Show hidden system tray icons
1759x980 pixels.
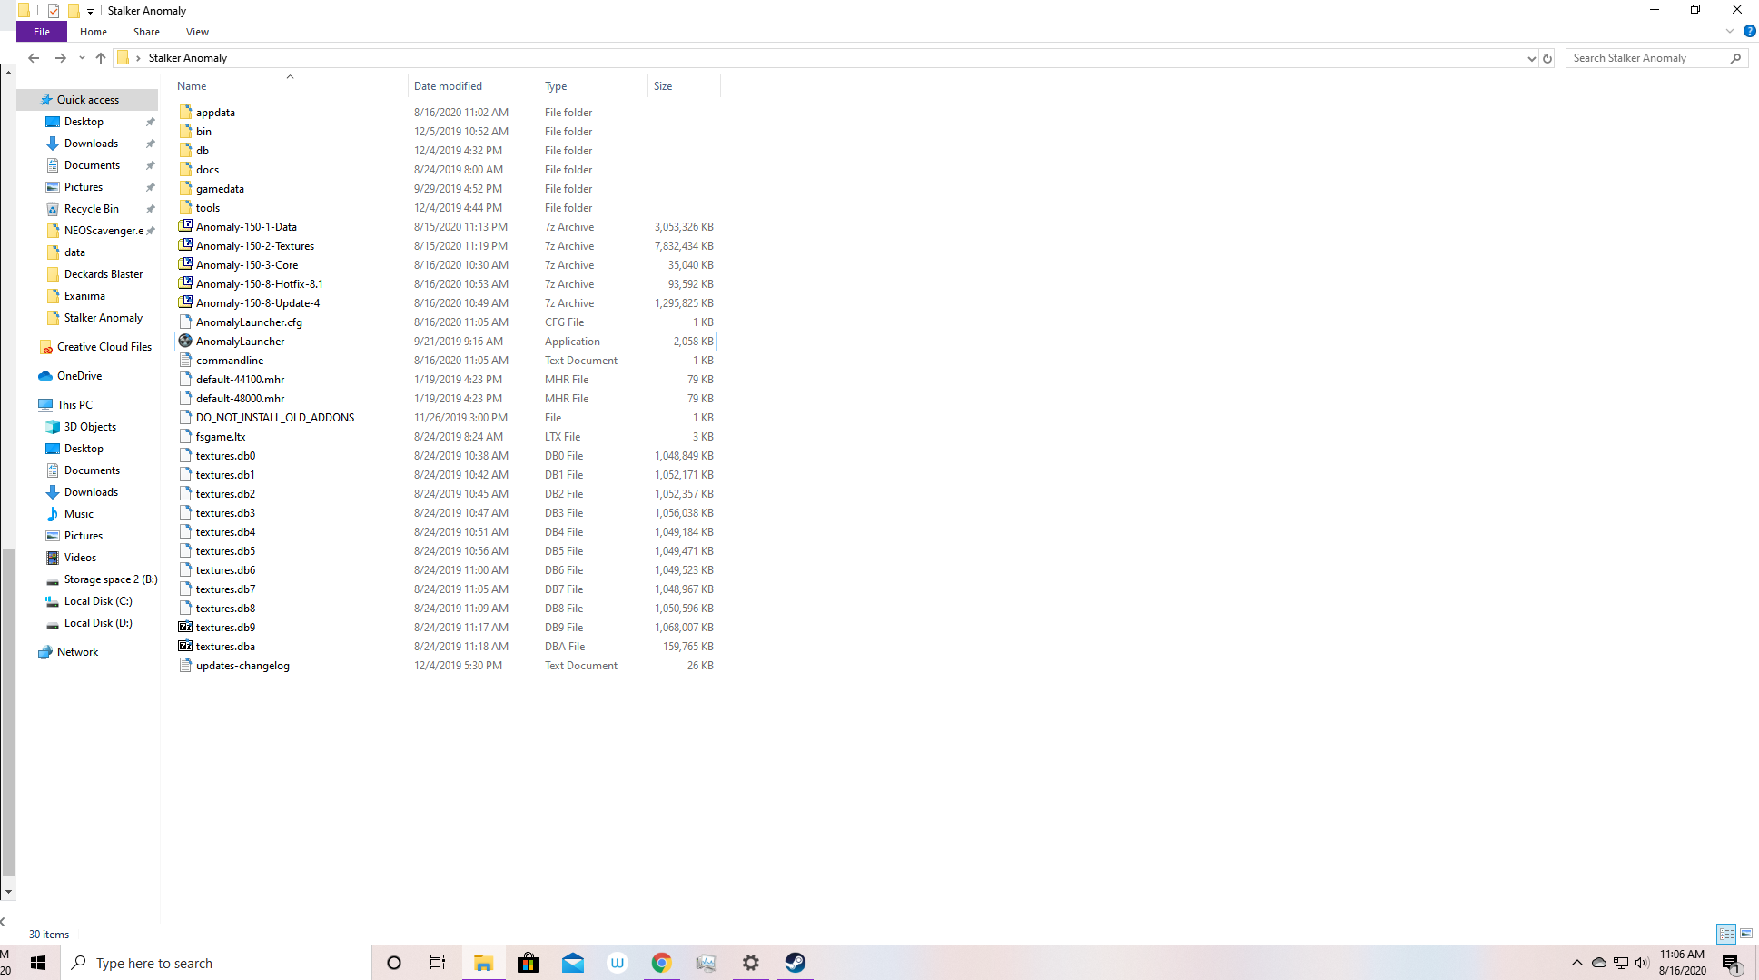1576,963
